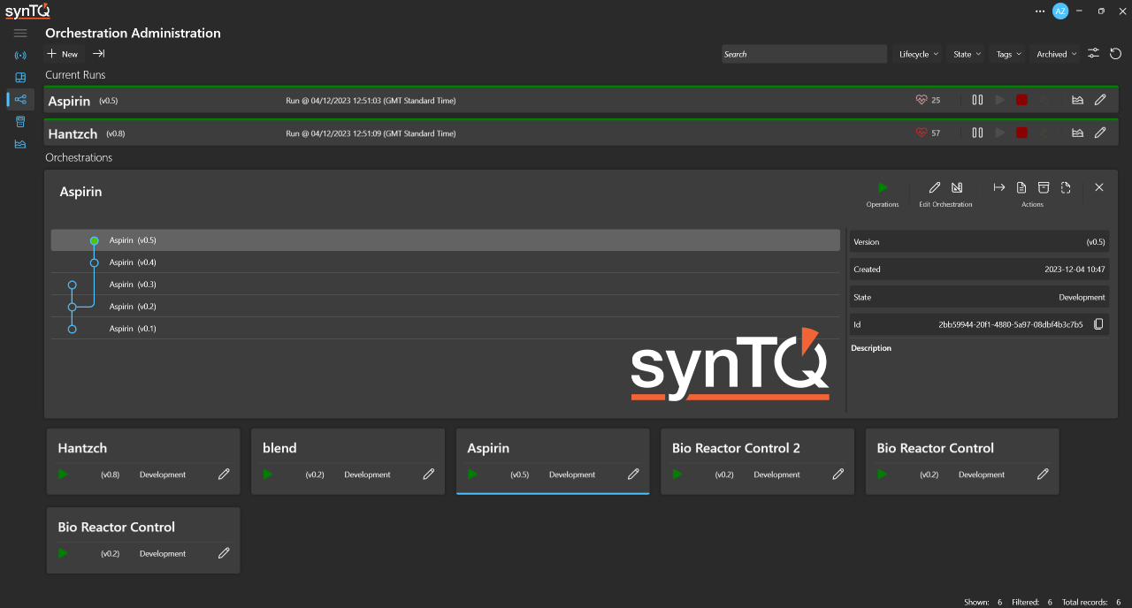Pause the Hantzch current run
The image size is (1132, 608).
coord(977,133)
